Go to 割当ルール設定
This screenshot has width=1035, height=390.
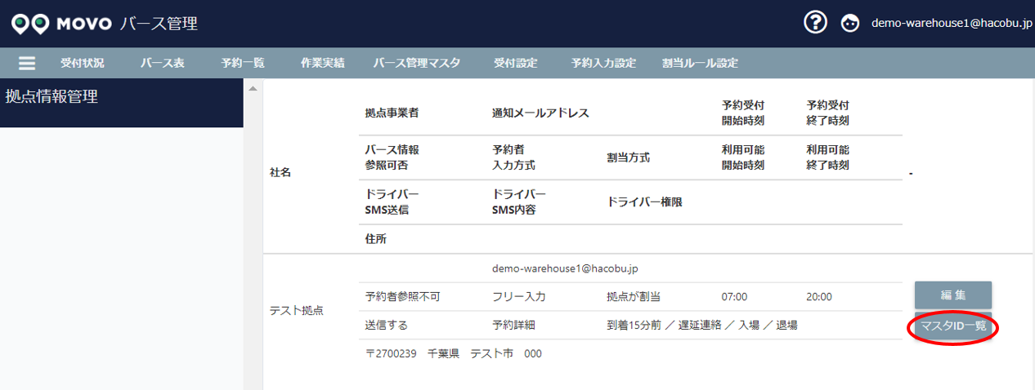click(700, 64)
